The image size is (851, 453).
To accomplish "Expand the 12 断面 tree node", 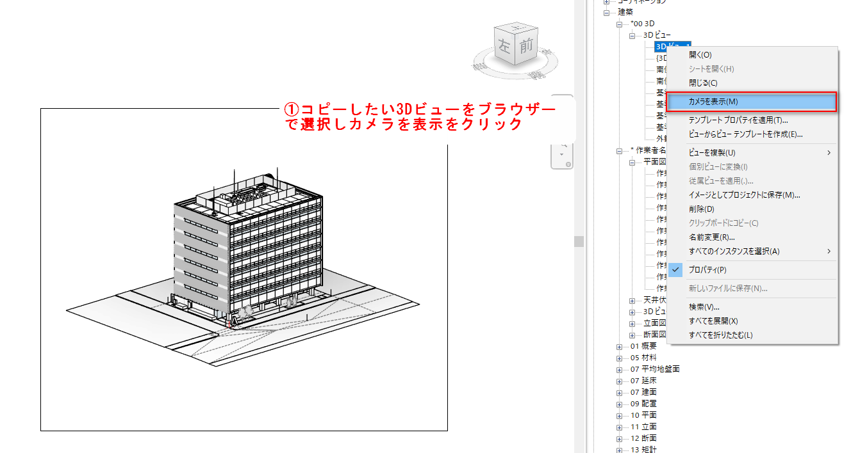I will point(619,438).
